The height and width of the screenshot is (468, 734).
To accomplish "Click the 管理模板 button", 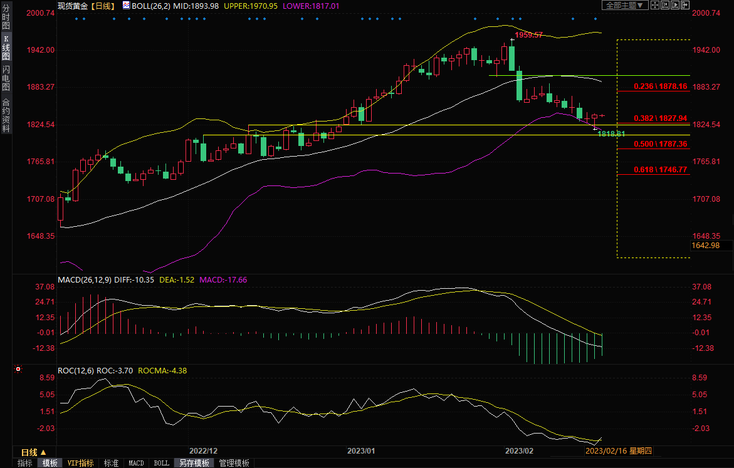I will pyautogui.click(x=233, y=463).
